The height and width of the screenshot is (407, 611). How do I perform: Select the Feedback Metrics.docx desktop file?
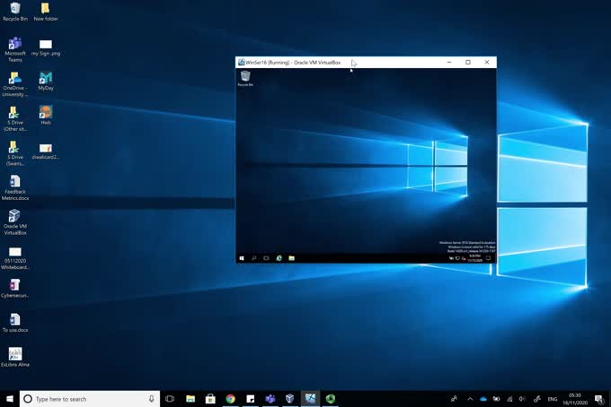pyautogui.click(x=14, y=182)
